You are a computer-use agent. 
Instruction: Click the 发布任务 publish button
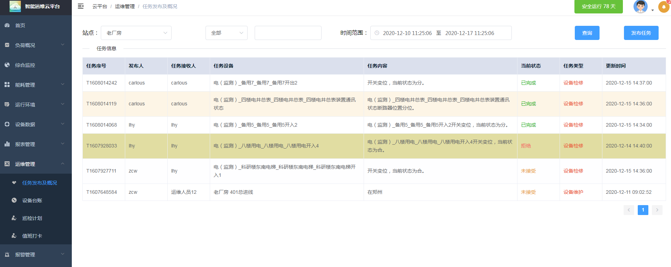point(641,33)
